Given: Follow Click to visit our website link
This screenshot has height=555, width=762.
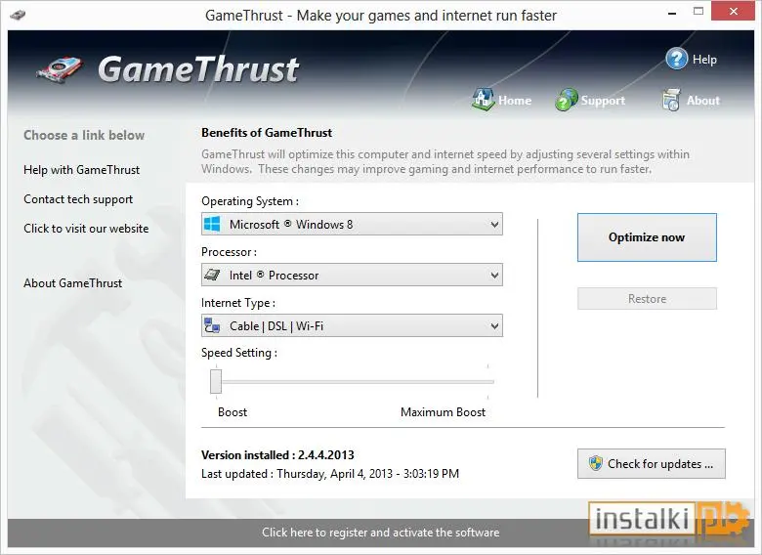Looking at the screenshot, I should pos(86,229).
